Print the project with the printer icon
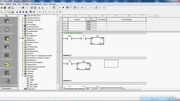 (x=9, y=8)
